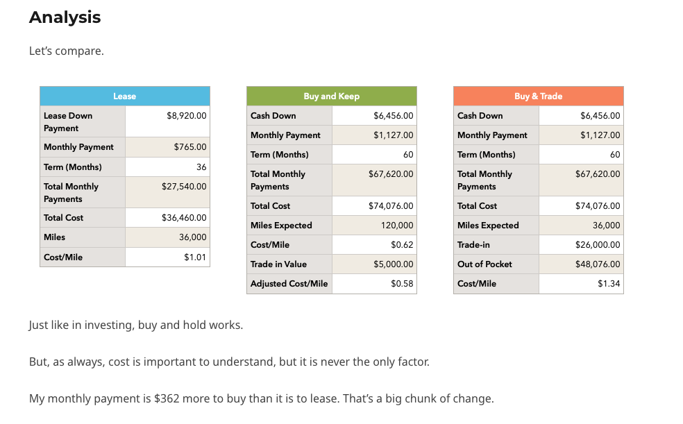Screen dimensions: 683x424
Task: Click the green Buy and Keep header
Action: pyautogui.click(x=331, y=96)
